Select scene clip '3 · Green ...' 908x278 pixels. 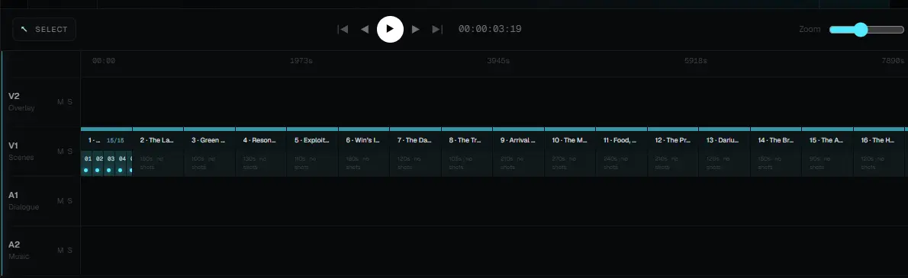pos(210,152)
